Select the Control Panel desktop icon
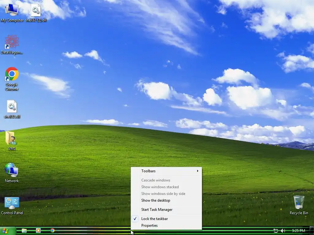 (12, 206)
